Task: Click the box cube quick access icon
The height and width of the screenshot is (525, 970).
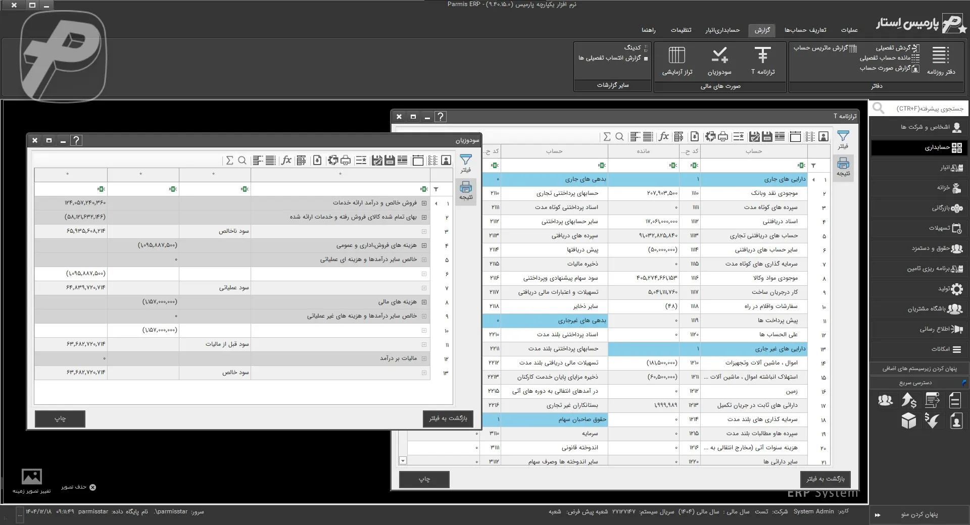Action: click(908, 421)
